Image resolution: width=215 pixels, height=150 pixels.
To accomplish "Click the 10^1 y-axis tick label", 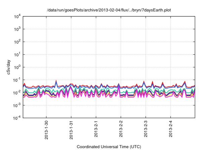I will [x=17, y=55].
